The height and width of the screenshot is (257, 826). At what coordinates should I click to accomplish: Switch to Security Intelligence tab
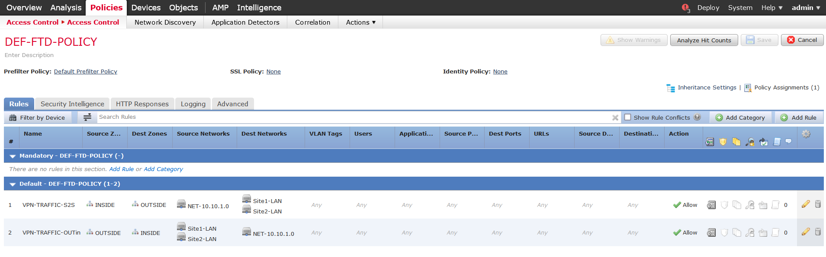pos(72,104)
